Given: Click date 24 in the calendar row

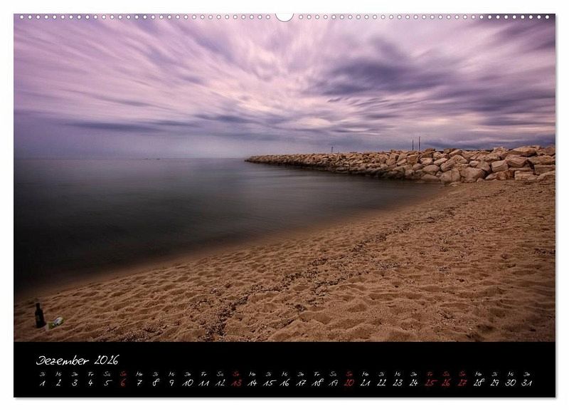Looking at the screenshot, I should [x=413, y=383].
